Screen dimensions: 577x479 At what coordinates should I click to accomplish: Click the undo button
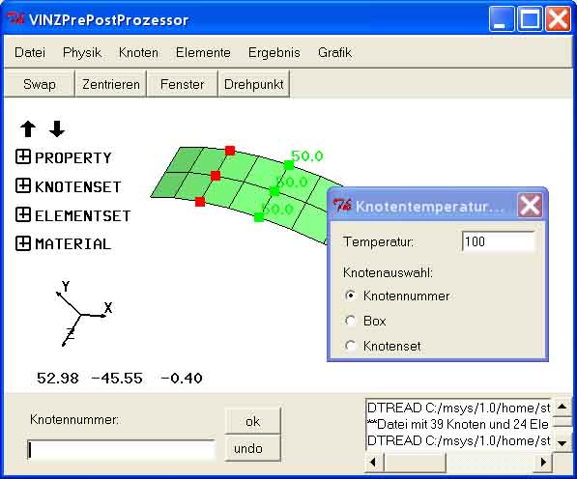coord(253,448)
